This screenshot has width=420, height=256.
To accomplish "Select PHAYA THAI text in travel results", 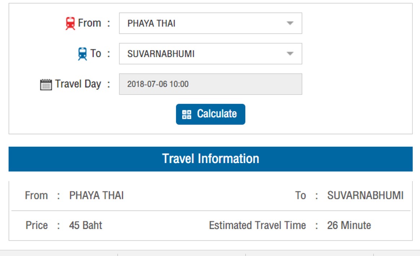I will point(96,195).
